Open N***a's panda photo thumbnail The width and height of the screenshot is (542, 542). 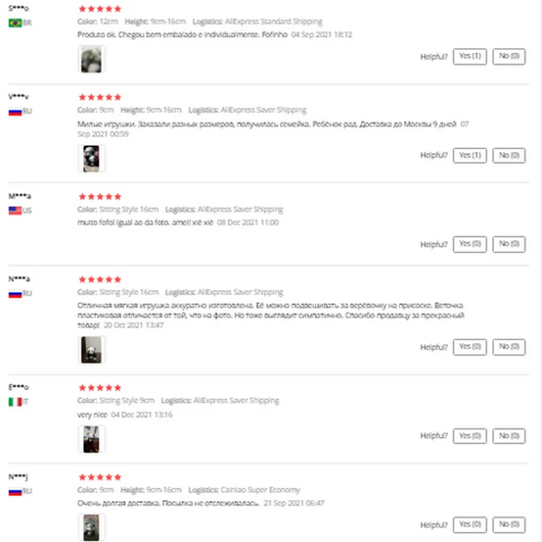[x=91, y=350]
